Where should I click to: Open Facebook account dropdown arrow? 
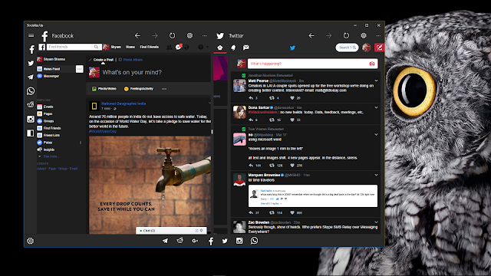(x=208, y=48)
